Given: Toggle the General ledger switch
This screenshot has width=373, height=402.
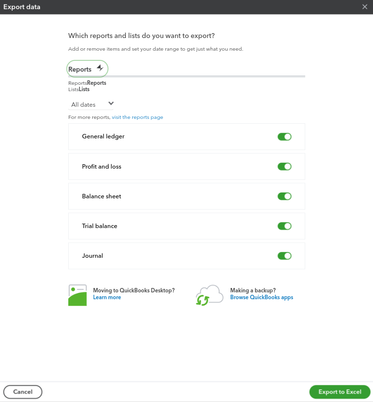Looking at the screenshot, I should point(284,136).
